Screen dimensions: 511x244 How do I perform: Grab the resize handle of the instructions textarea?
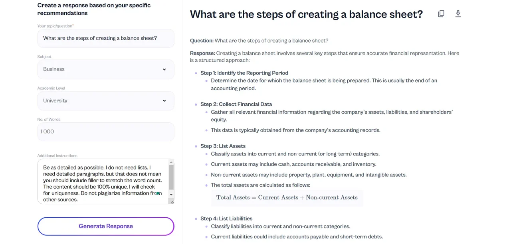(172, 201)
